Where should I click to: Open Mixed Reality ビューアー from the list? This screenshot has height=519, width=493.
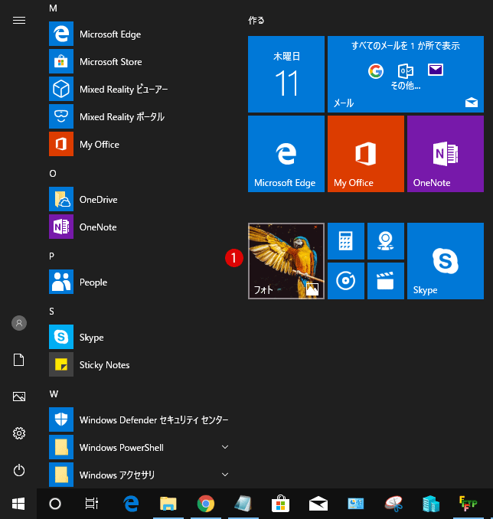[139, 89]
